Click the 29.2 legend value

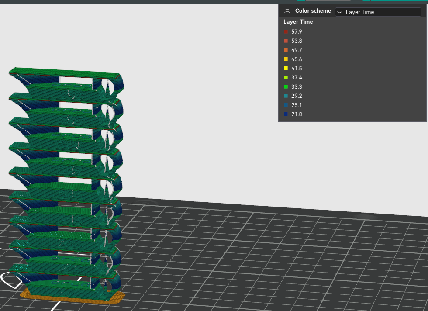pos(297,96)
